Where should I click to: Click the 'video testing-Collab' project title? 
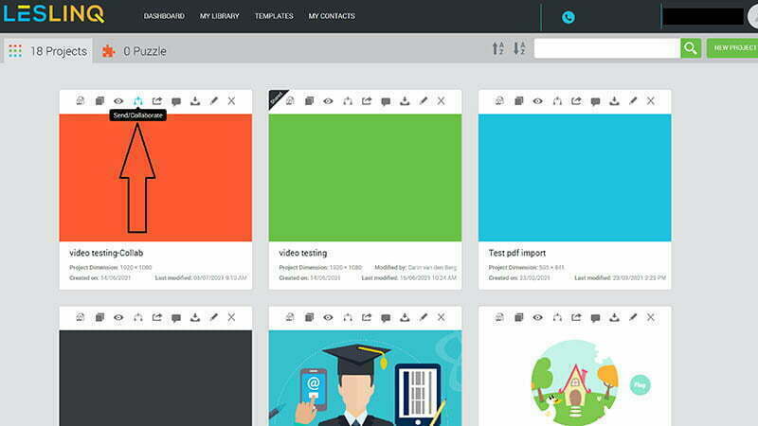(x=106, y=253)
